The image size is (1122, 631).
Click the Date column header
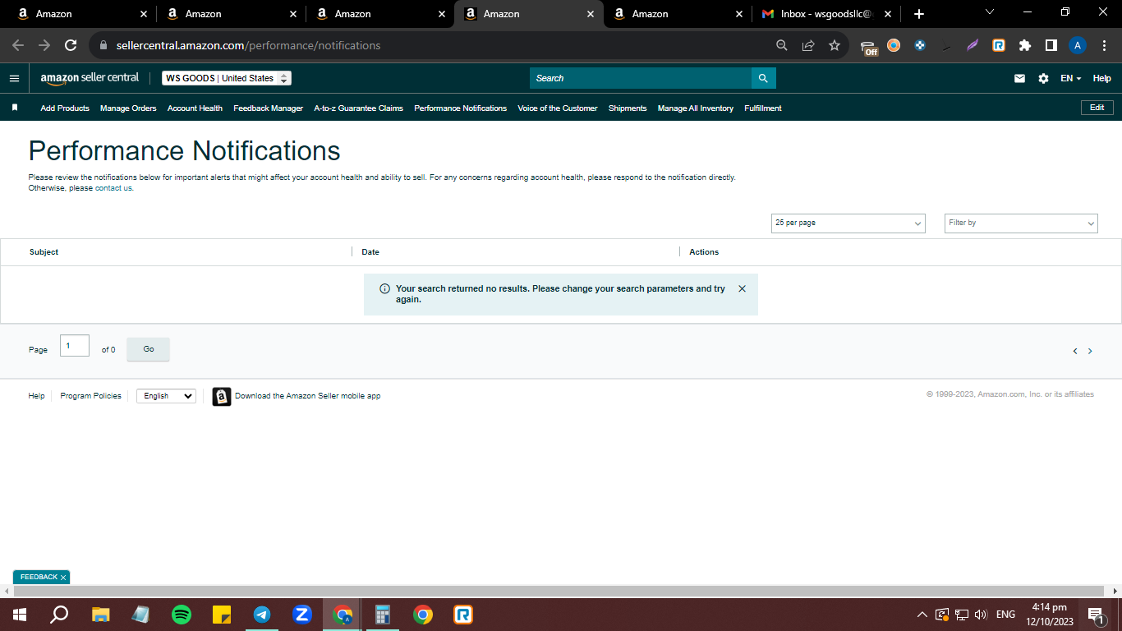370,252
